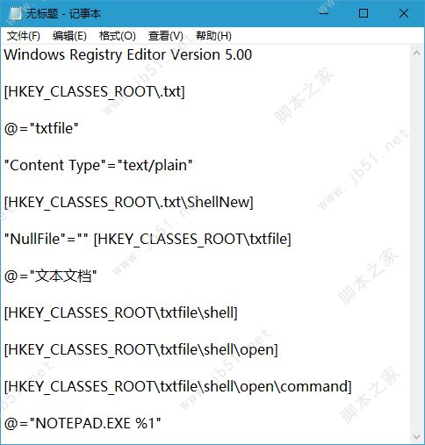Click the Notepad icon in title bar

pos(15,13)
